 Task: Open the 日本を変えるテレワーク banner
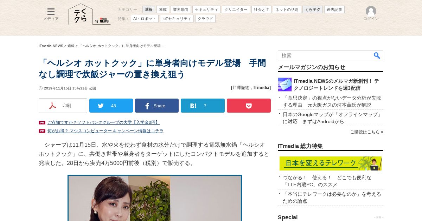[x=331, y=163]
